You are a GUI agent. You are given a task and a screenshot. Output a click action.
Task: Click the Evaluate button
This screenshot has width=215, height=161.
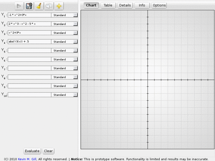[32, 151]
